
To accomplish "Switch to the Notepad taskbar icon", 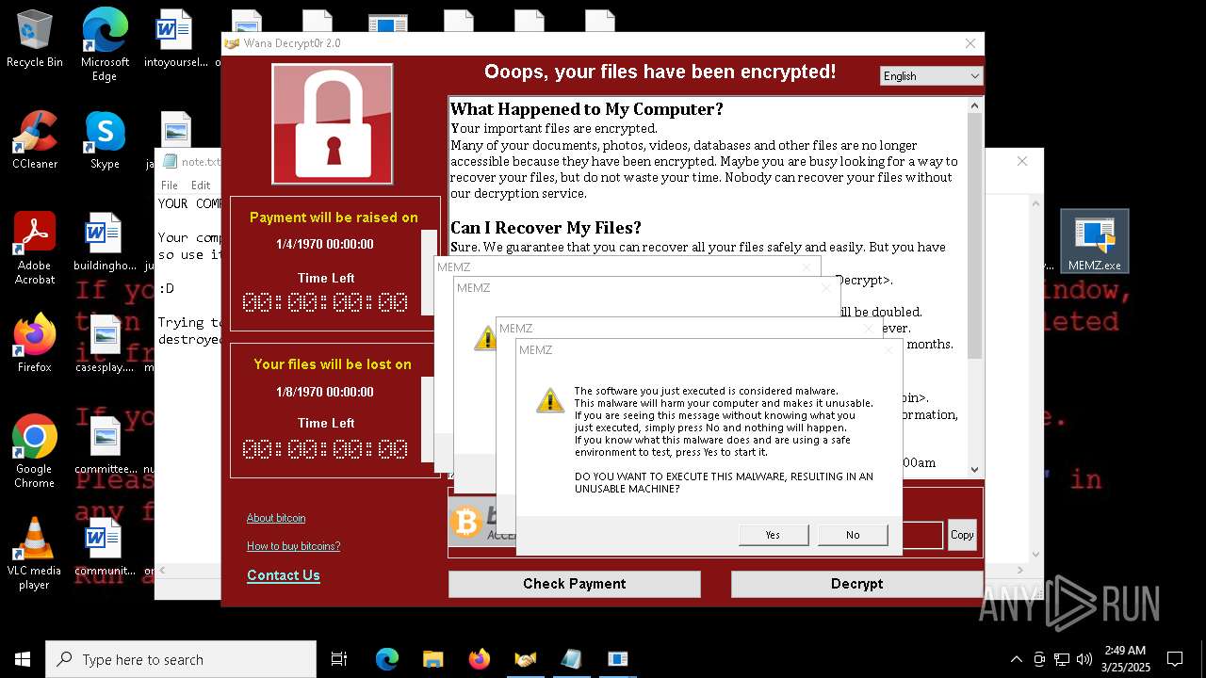I will 571,659.
